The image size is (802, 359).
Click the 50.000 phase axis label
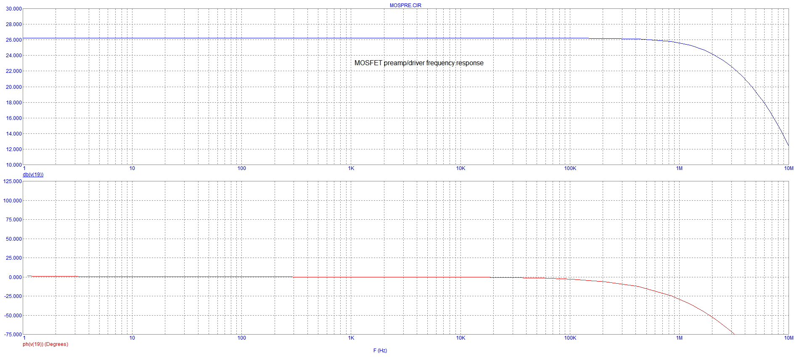[14, 239]
